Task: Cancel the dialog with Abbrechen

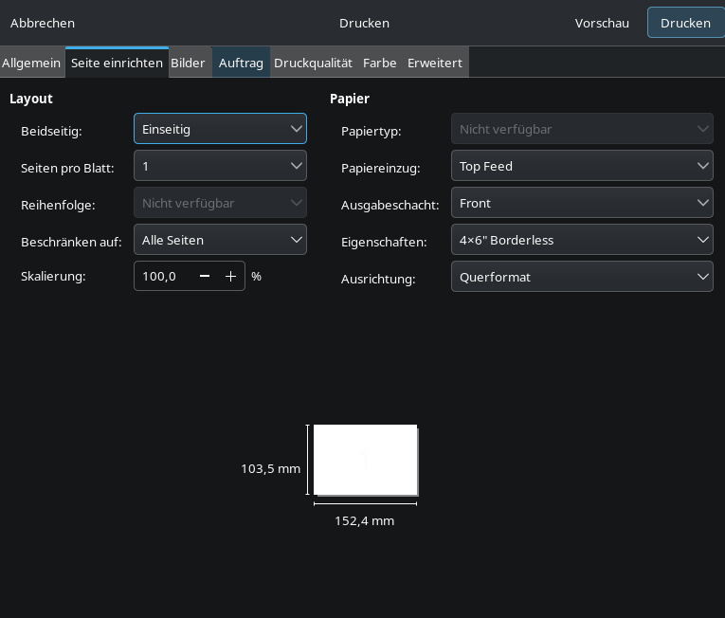Action: pyautogui.click(x=43, y=23)
